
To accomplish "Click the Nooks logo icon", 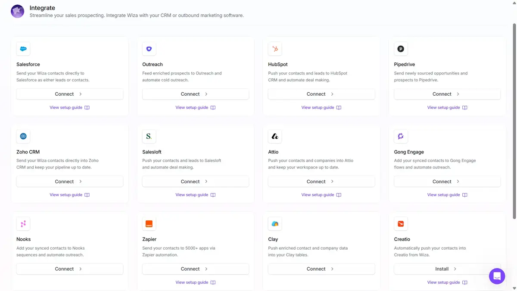I will 23,224.
